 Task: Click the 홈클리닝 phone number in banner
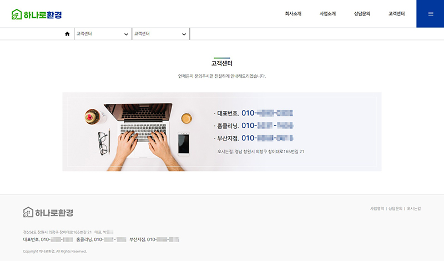point(267,126)
